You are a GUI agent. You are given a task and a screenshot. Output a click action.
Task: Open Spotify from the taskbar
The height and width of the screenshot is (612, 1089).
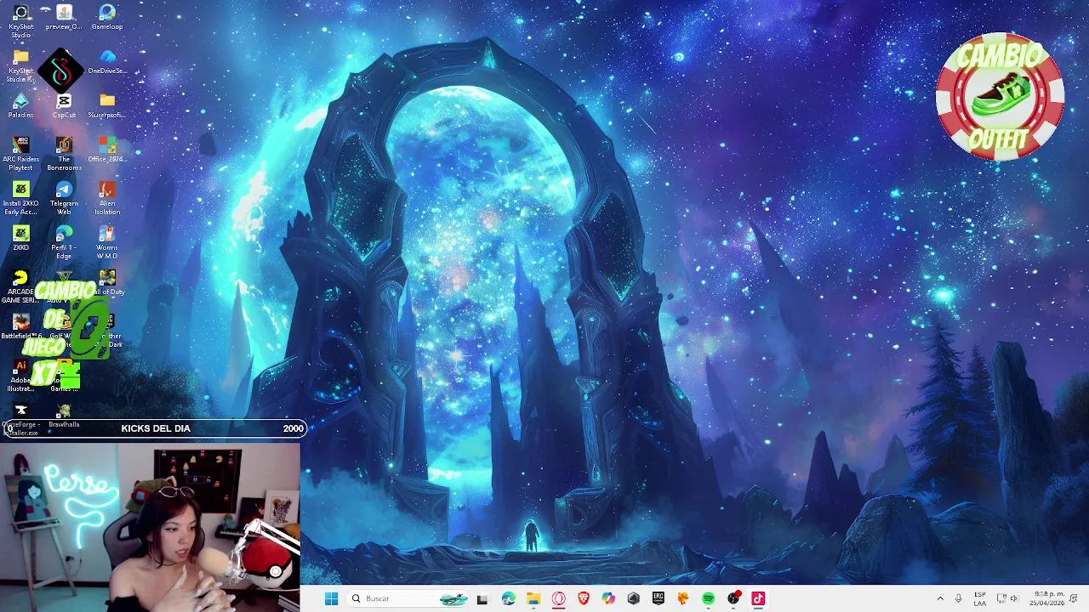point(708,598)
